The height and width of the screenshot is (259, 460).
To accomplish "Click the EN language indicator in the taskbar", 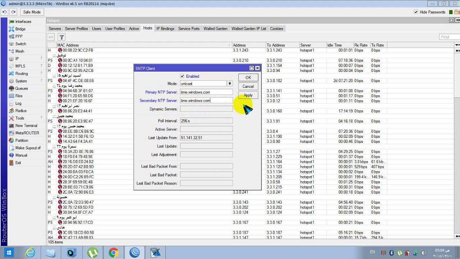I will tap(372, 252).
